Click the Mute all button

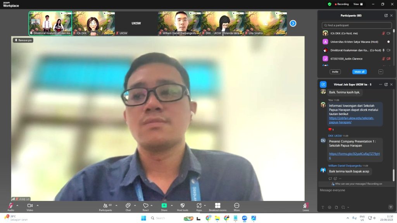pos(359,72)
